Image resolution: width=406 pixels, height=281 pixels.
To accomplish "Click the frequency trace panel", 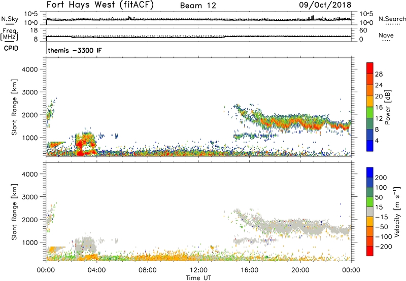I will click(198, 34).
